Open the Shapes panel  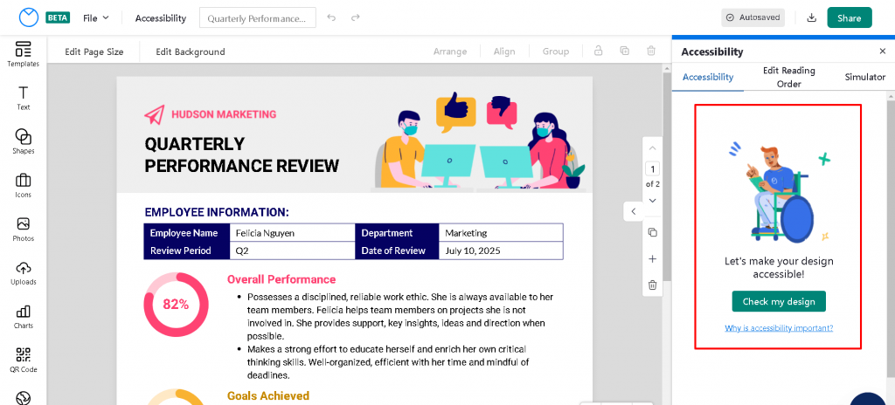[x=24, y=141]
